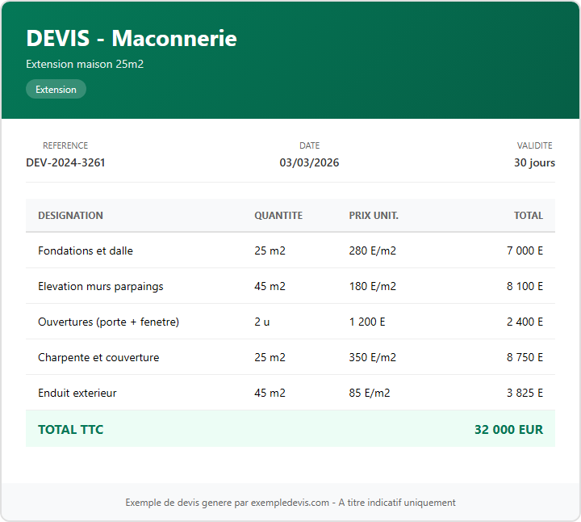Viewport: 581px width, 522px height.
Task: Click reference number DEV-2024-3261
Action: [65, 162]
